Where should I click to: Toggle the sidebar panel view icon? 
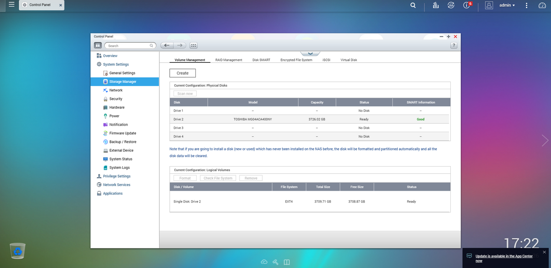(x=98, y=46)
